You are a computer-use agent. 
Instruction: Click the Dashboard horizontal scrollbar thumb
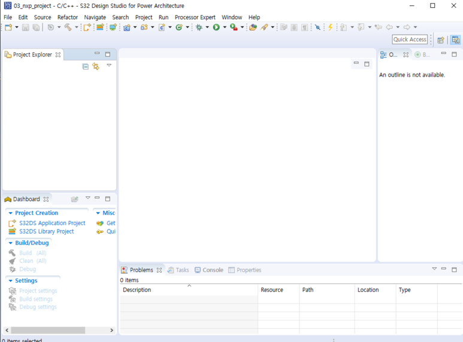pyautogui.click(x=48, y=330)
